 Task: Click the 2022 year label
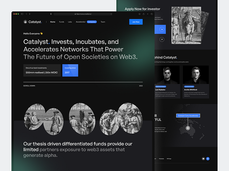point(141,86)
